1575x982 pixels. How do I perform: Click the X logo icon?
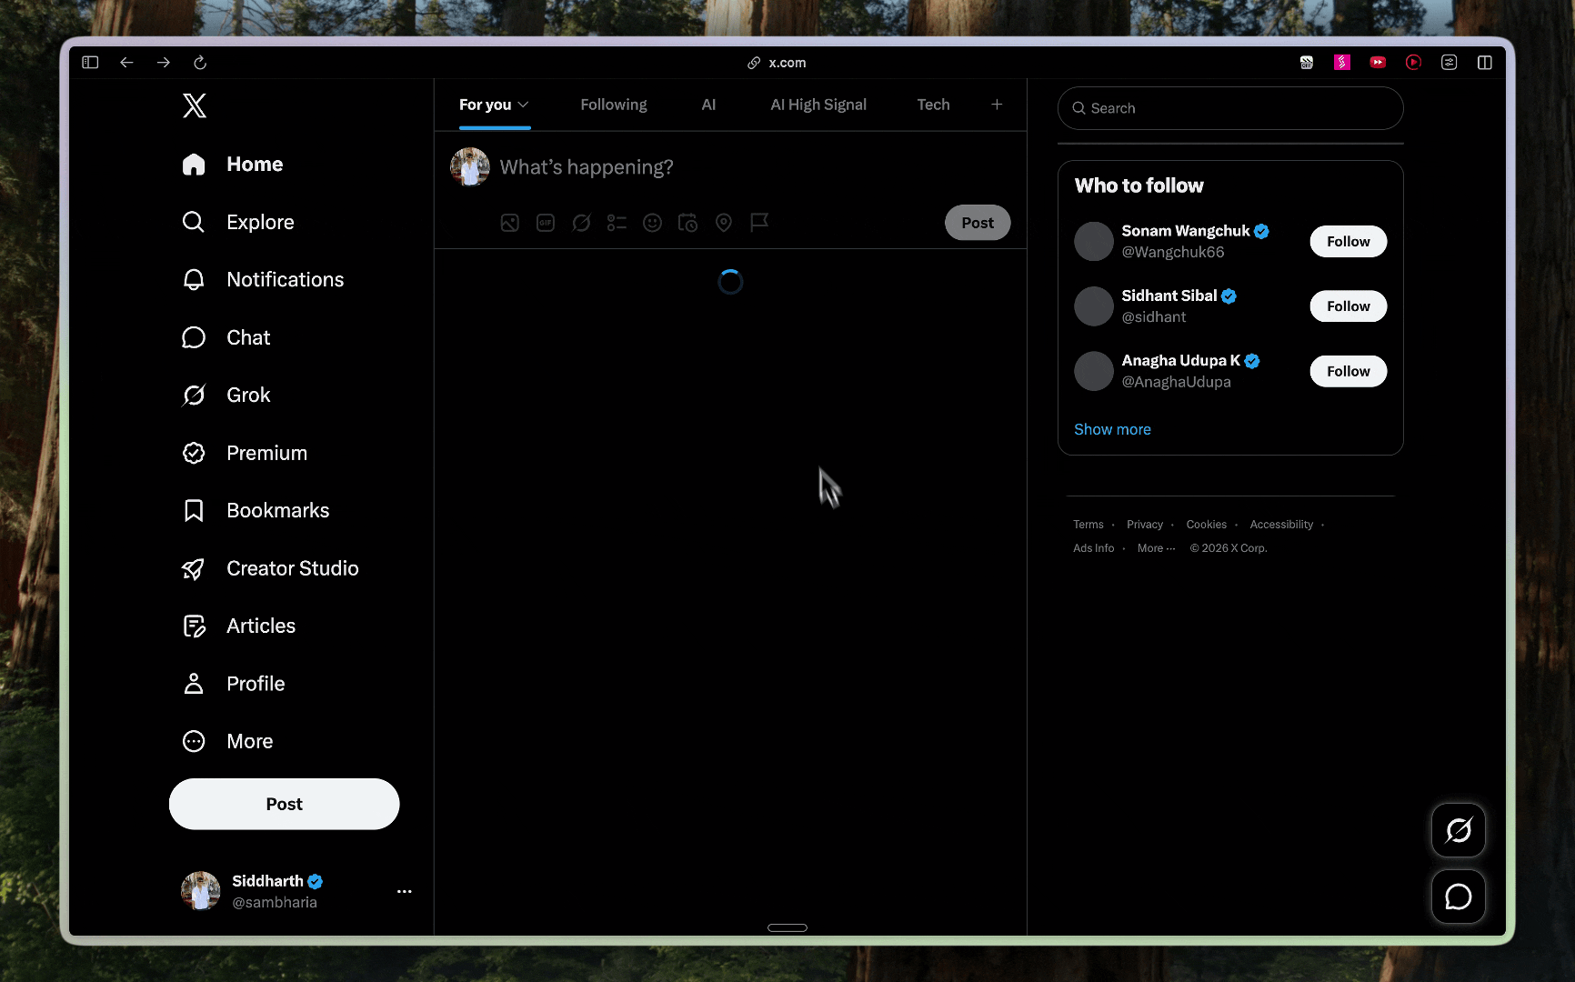pos(194,105)
